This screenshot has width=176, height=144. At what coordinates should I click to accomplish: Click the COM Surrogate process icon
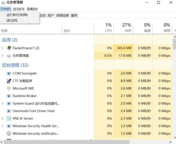(x=9, y=73)
